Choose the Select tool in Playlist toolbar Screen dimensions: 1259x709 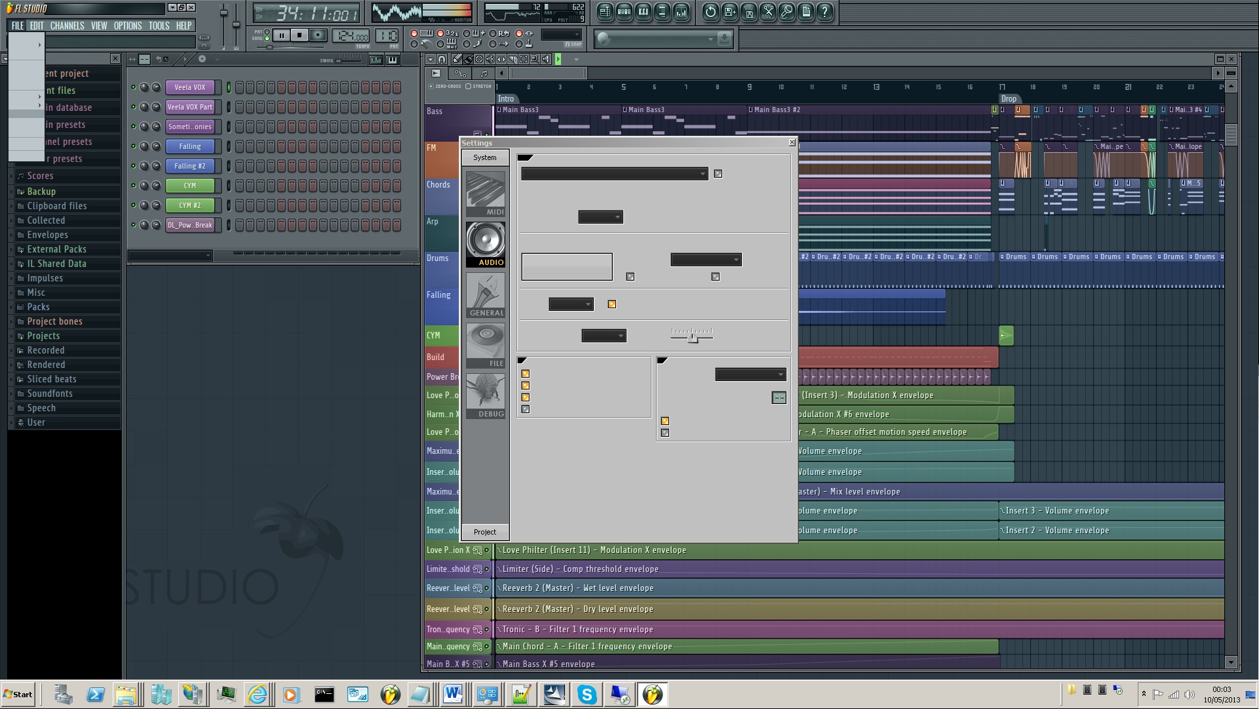[x=524, y=59]
